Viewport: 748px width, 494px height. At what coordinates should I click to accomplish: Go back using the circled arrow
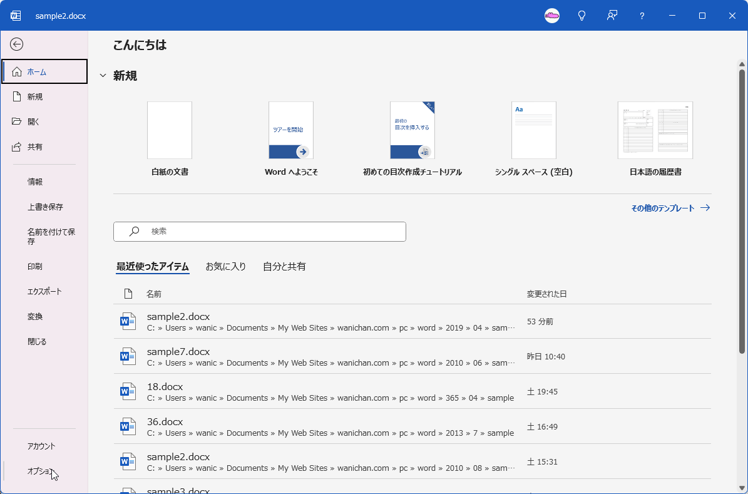pyautogui.click(x=17, y=44)
